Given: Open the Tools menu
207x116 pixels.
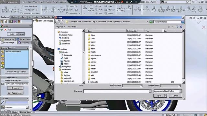Looking at the screenshot, I should click(49, 2).
